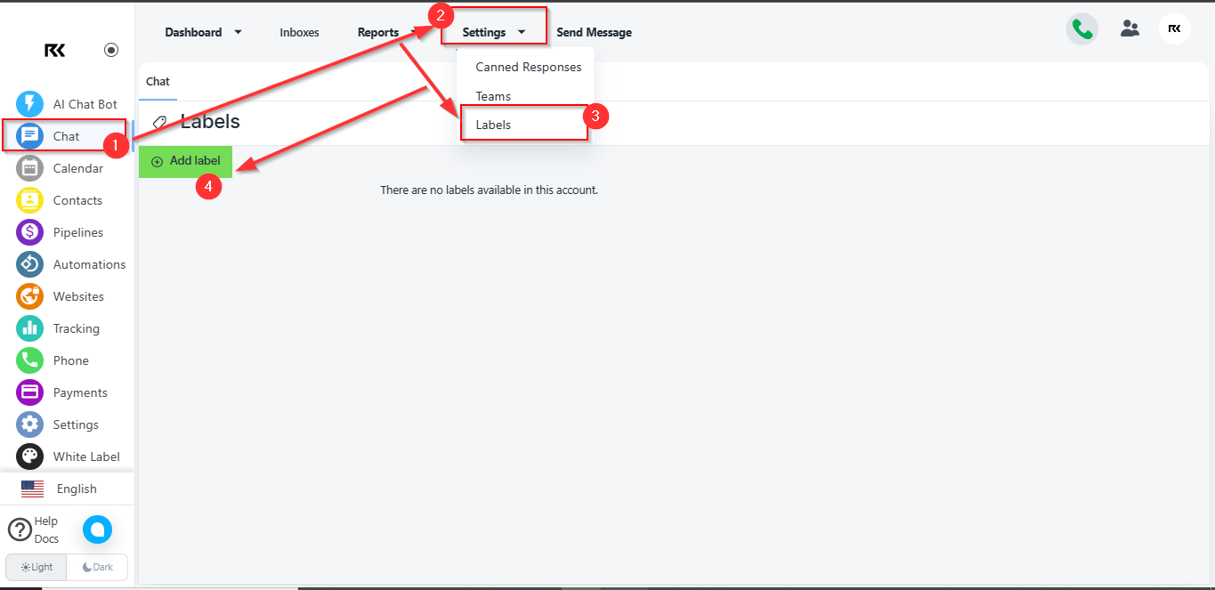The height and width of the screenshot is (590, 1215).
Task: Click the Websites globe icon
Action: pos(29,296)
